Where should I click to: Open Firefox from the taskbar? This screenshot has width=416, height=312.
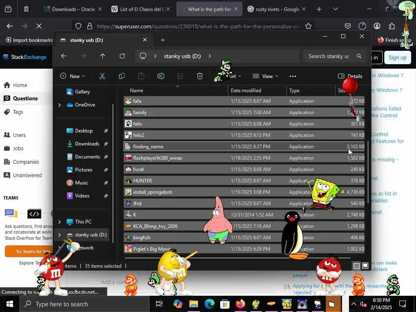pos(240,304)
